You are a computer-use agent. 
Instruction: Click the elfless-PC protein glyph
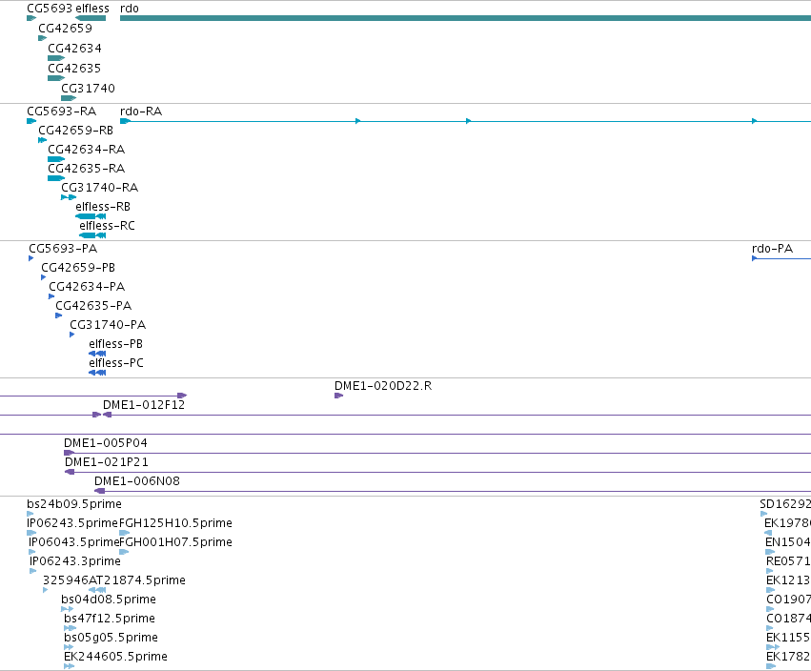click(97, 373)
